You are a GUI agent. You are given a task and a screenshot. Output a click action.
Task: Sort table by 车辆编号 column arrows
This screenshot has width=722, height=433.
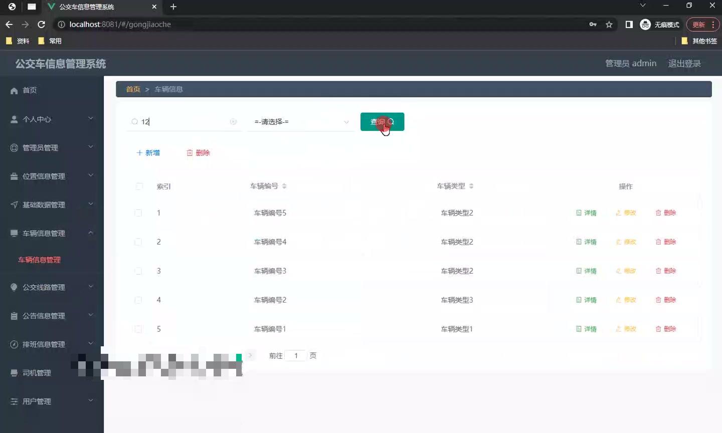285,186
